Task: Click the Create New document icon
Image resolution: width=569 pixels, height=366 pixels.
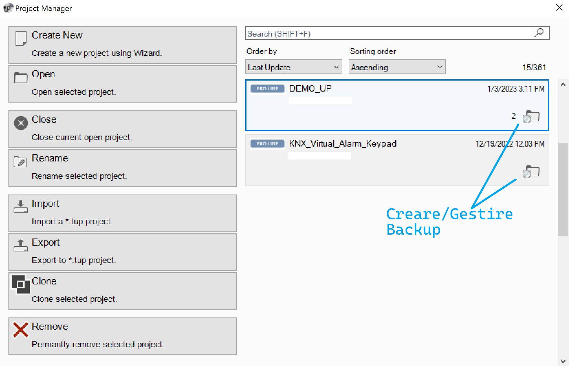Action: [x=21, y=39]
